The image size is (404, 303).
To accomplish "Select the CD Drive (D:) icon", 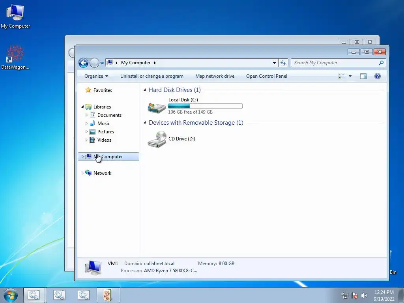I will click(157, 139).
